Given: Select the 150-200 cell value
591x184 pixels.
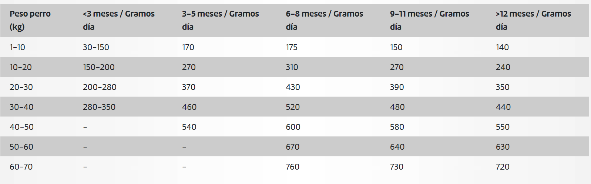Looking at the screenshot, I should coord(99,67).
